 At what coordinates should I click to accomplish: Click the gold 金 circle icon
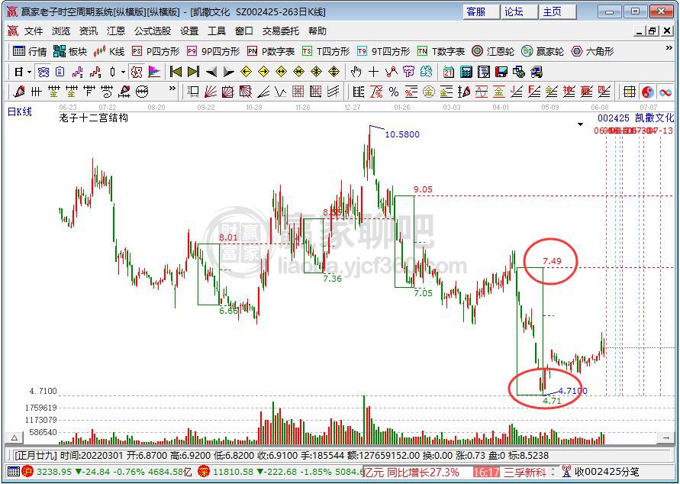tap(428, 92)
